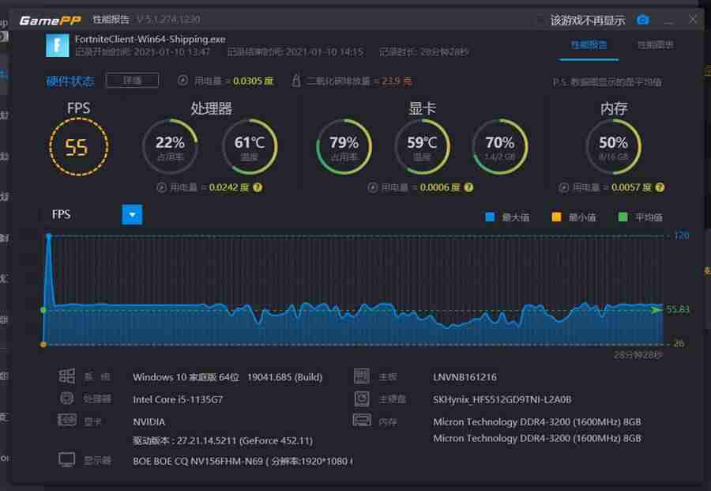Click the motherboard icon beside LNVNB161216
711x491 pixels.
click(361, 376)
